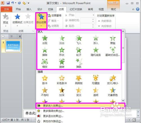Image resolution: width=141 pixels, height=123 pixels.
Task: Open 更多强调效果 more emphasis effects
Action: [x=80, y=111]
